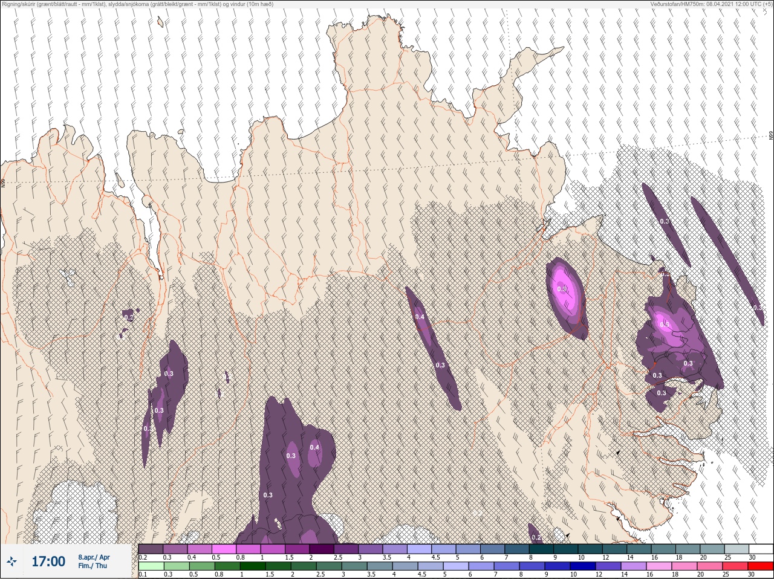Image resolution: width=774 pixels, height=579 pixels.
Task: Click the '8.apr./ Apr' date text
Action: click(94, 557)
